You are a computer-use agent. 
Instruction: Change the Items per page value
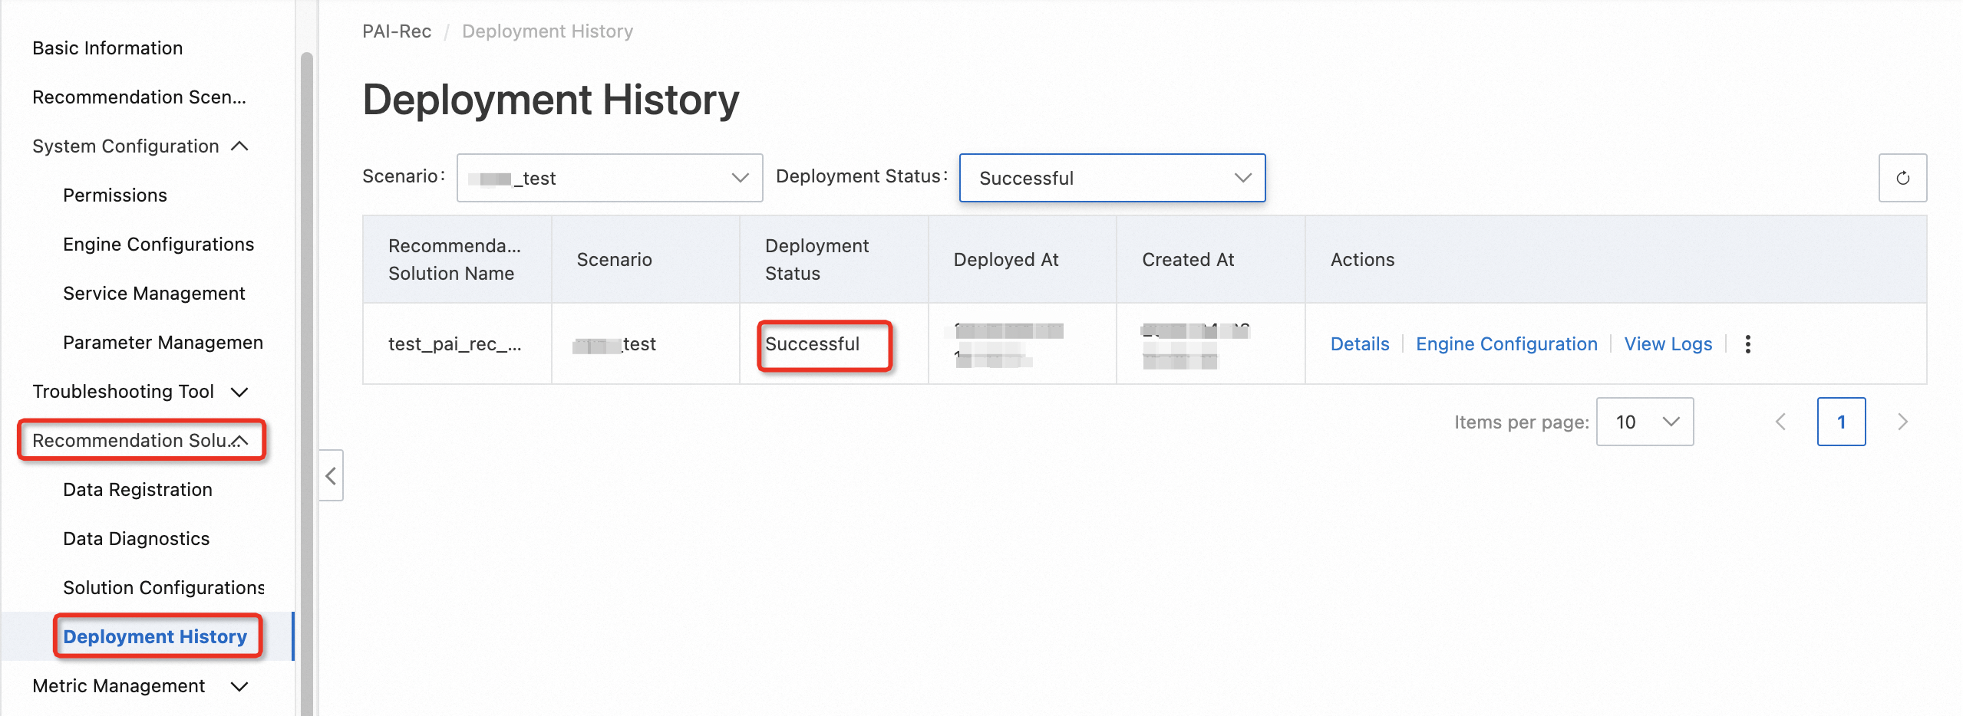(x=1644, y=422)
